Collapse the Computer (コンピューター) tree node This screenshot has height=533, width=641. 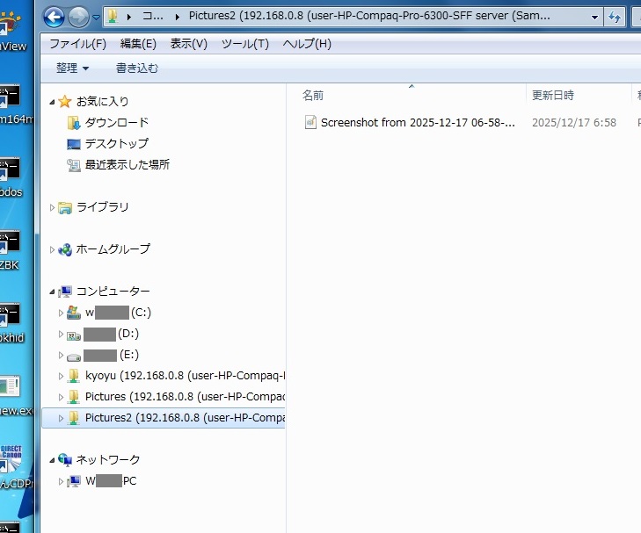coord(52,292)
